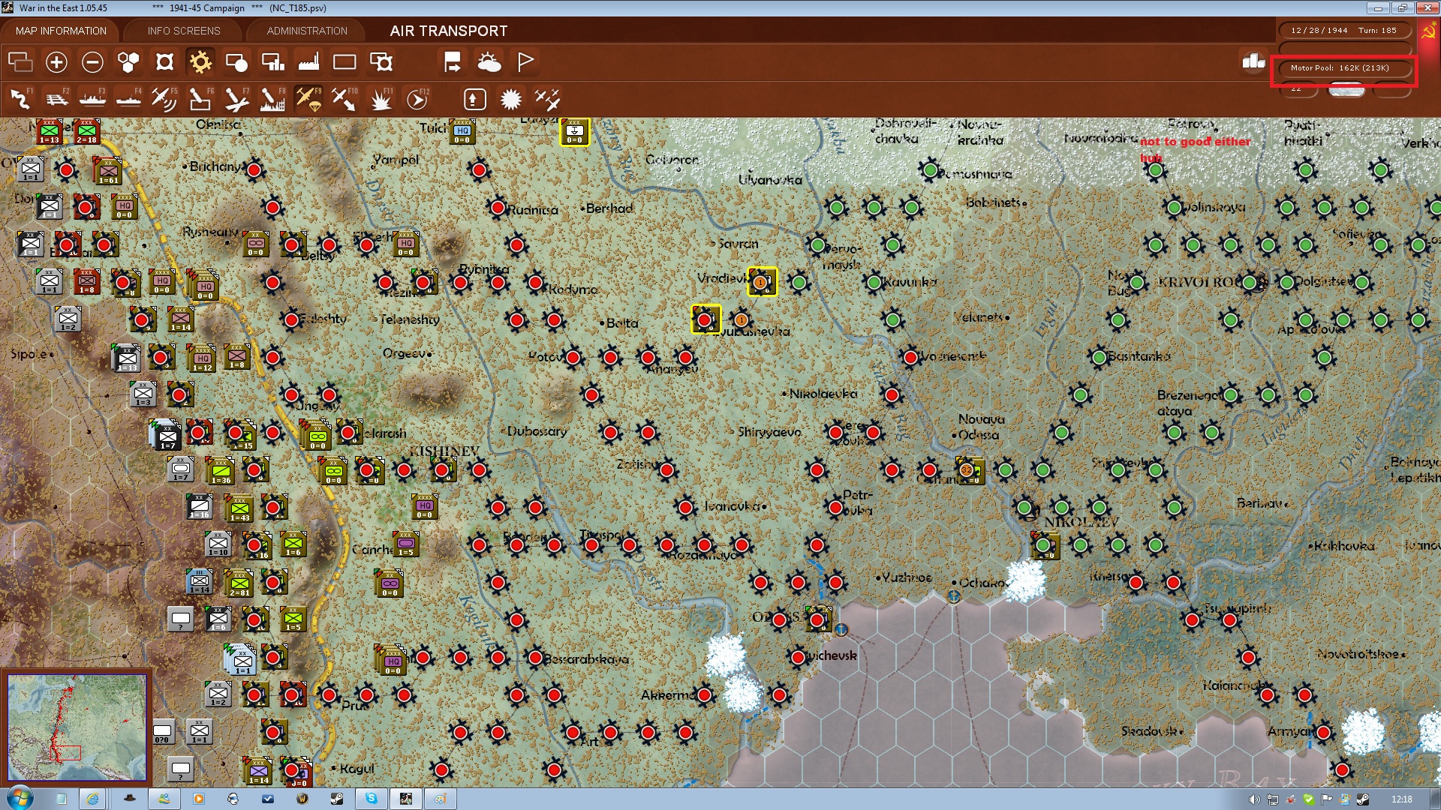Click the F12 end turn arrow icon
This screenshot has height=810, width=1441.
tap(417, 99)
